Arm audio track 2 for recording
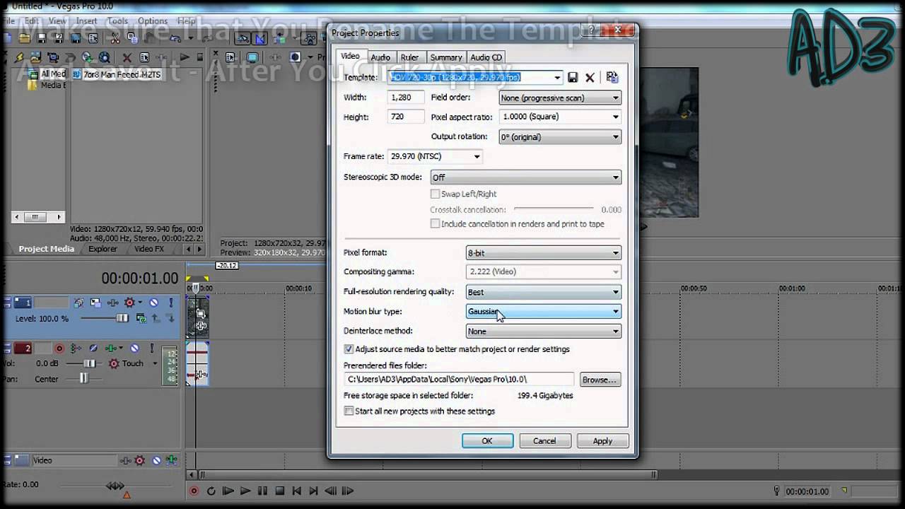The image size is (905, 509). click(59, 349)
